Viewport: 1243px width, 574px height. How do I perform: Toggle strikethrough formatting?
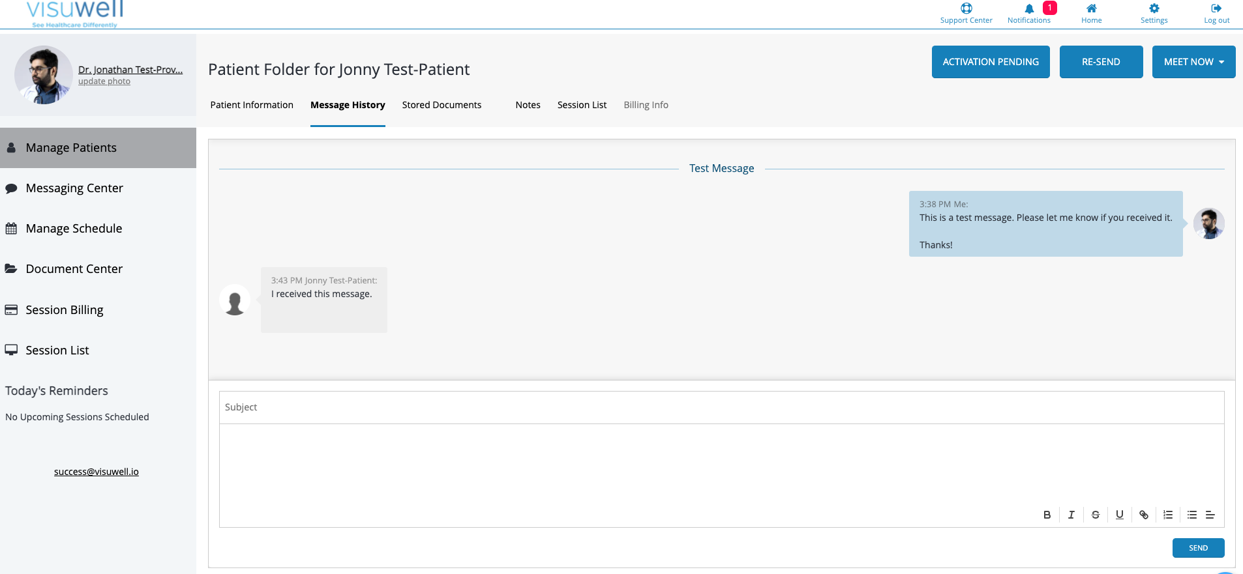[x=1096, y=515]
